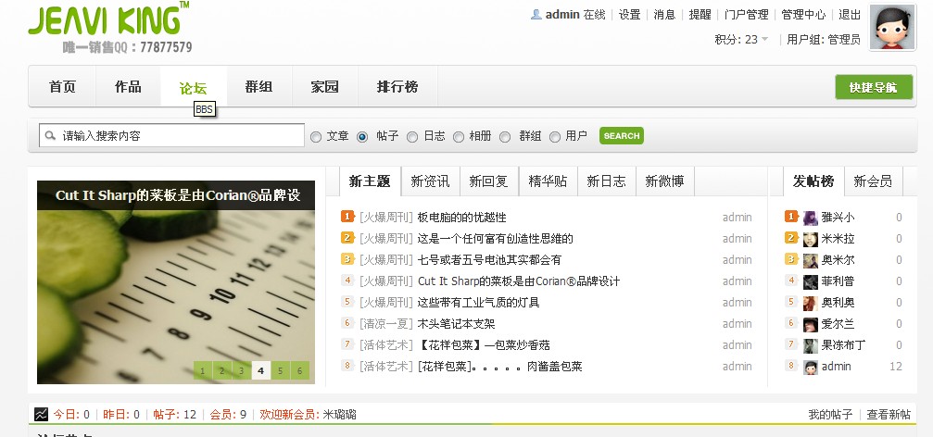Switch to 新回复 tab

[x=488, y=181]
